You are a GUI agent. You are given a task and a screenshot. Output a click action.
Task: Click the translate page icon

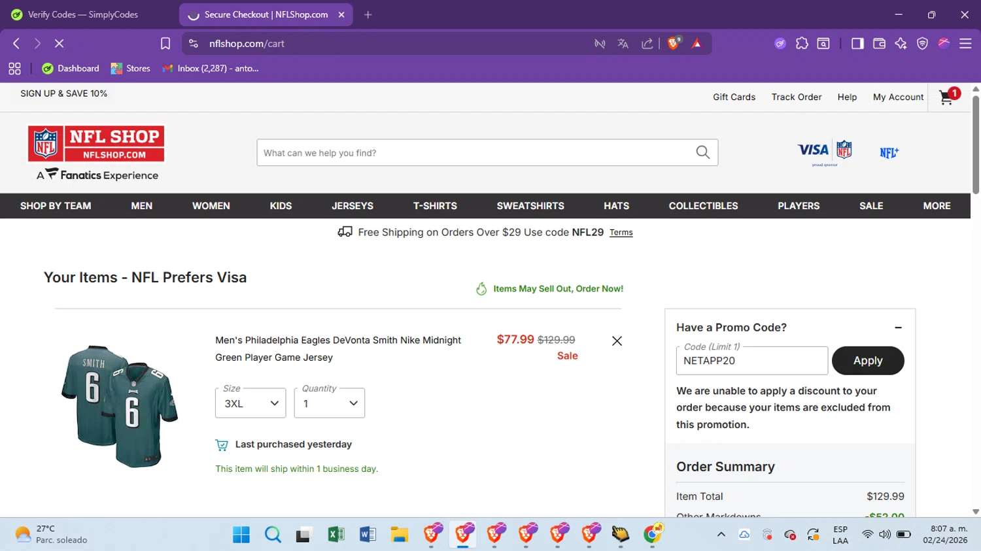pos(623,43)
